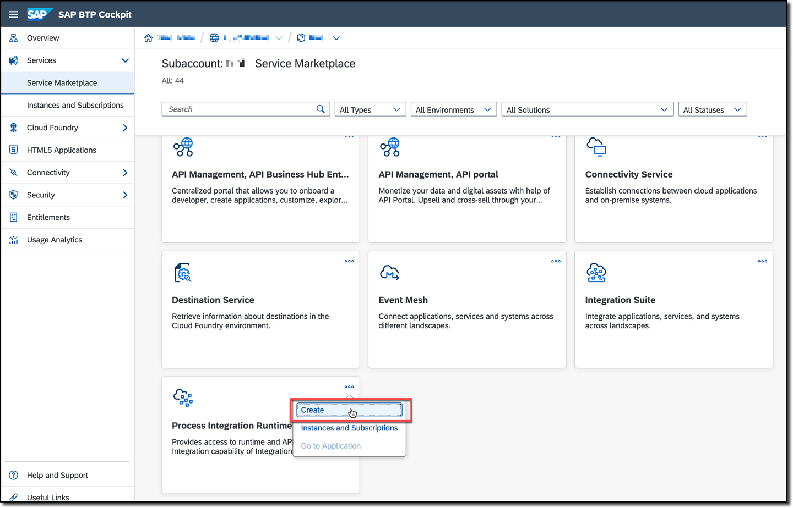Click the Connectivity sidebar icon
Viewport: 793px width, 508px height.
pyautogui.click(x=14, y=173)
